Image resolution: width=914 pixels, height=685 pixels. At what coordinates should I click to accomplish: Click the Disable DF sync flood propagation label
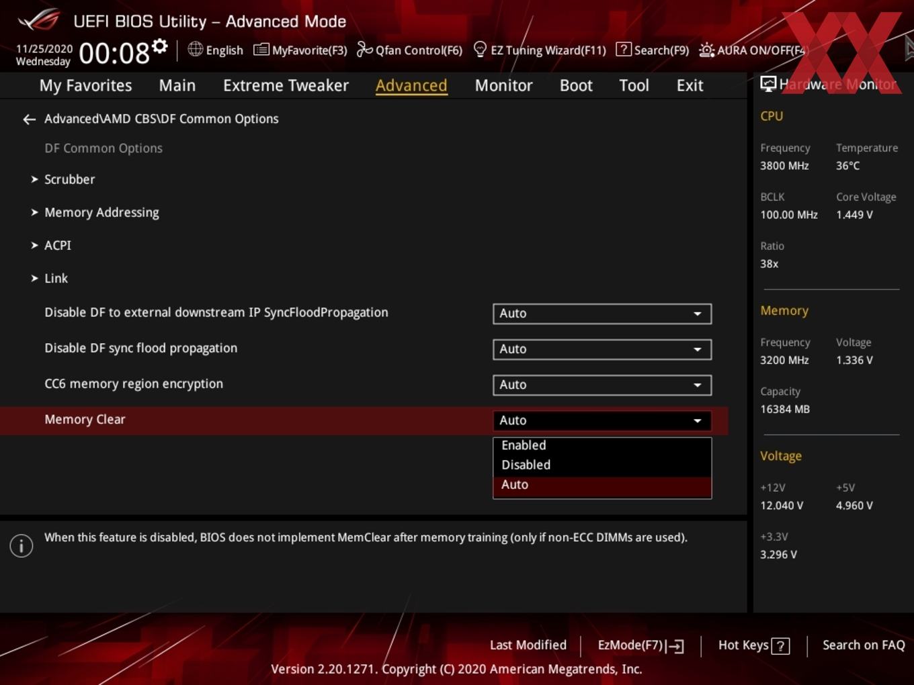[x=141, y=348]
